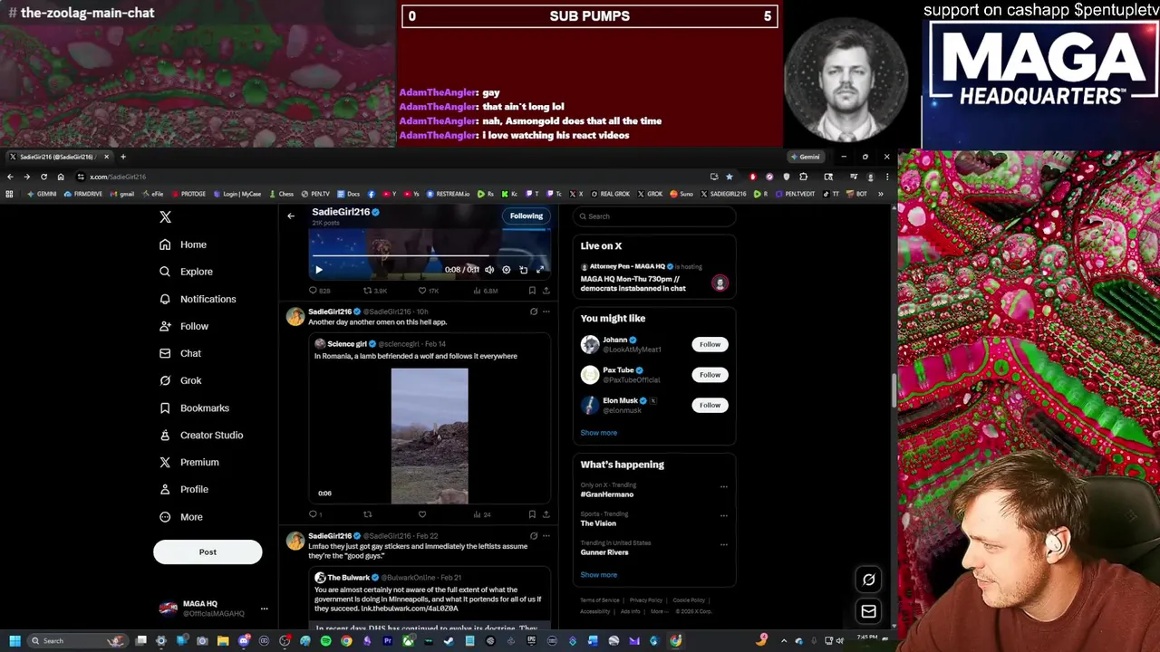This screenshot has height=652, width=1160.
Task: Open the lamb and wolf video thumbnail
Action: pos(430,436)
